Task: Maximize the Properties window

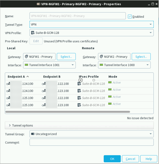Action: coord(153,4)
